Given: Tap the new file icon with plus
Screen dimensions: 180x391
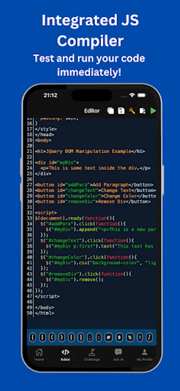Looking at the screenshot, I should click(x=143, y=111).
